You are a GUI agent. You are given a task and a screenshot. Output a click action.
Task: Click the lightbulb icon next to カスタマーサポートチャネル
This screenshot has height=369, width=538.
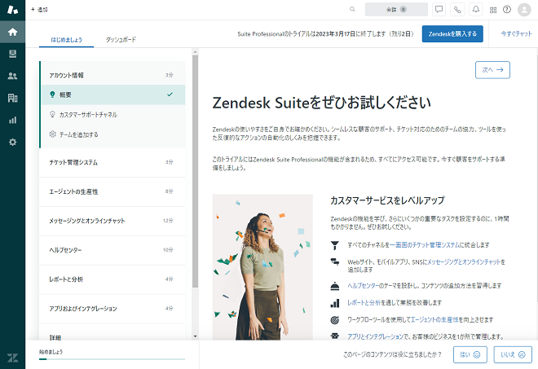click(52, 114)
